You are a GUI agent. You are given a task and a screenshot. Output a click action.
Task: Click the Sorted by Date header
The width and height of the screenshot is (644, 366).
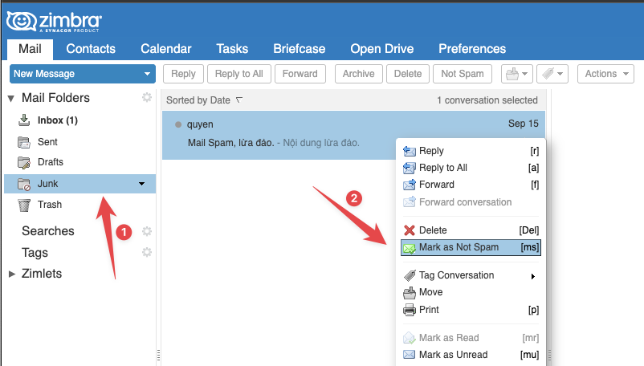(x=198, y=100)
